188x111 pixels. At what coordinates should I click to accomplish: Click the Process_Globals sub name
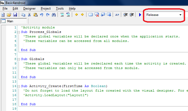click(x=45, y=32)
